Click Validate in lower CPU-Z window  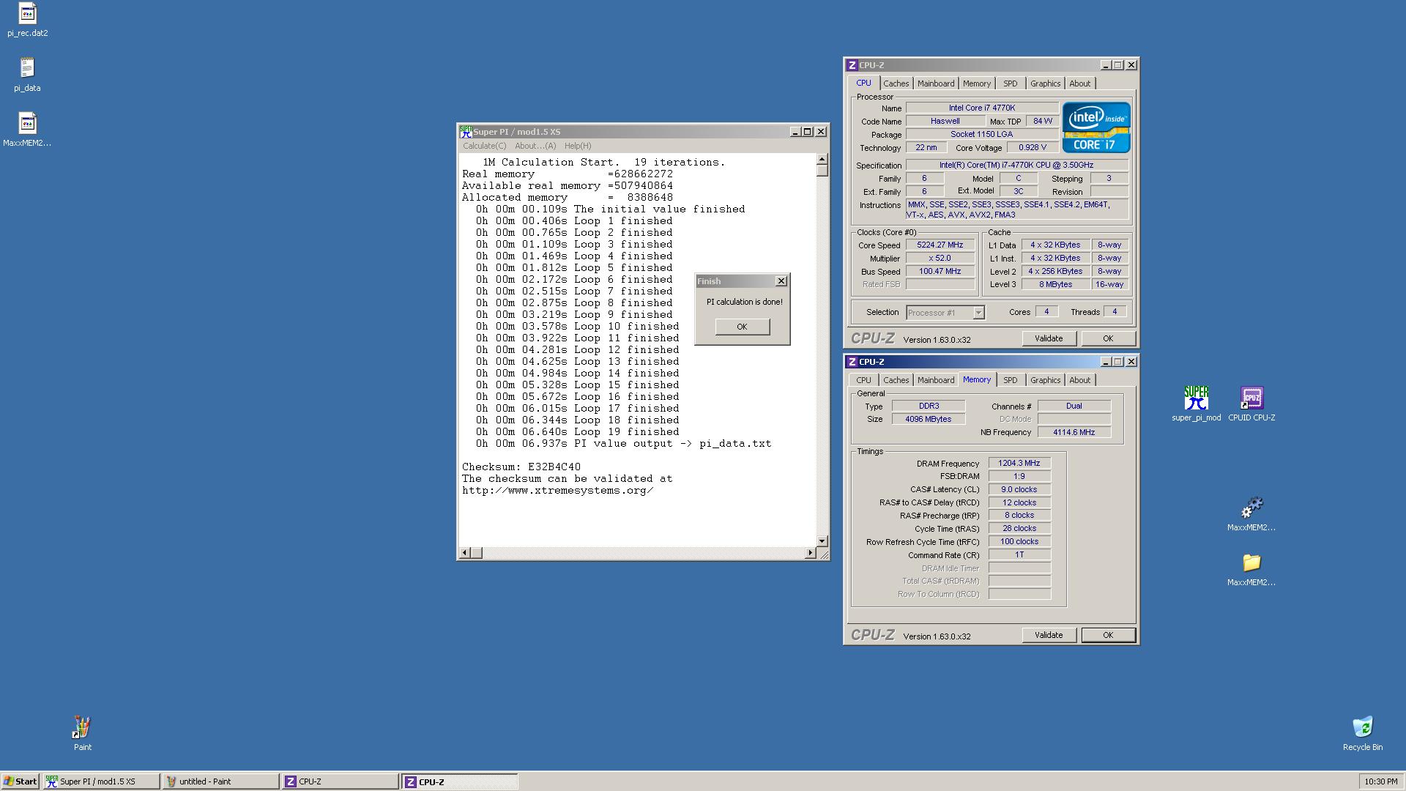(1048, 635)
